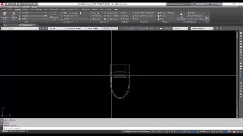Open the Scale List
243x136 pixels.
point(192,13)
